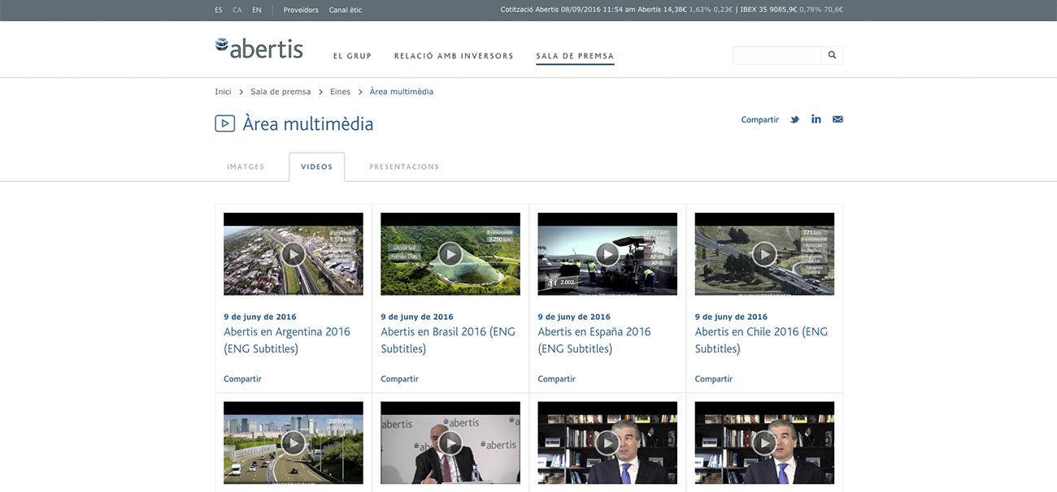Switch language to EN
Image resolution: width=1057 pixels, height=492 pixels.
(x=257, y=10)
